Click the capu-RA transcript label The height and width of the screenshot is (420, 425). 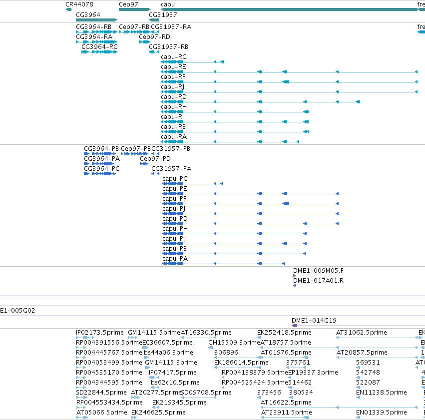(x=174, y=137)
